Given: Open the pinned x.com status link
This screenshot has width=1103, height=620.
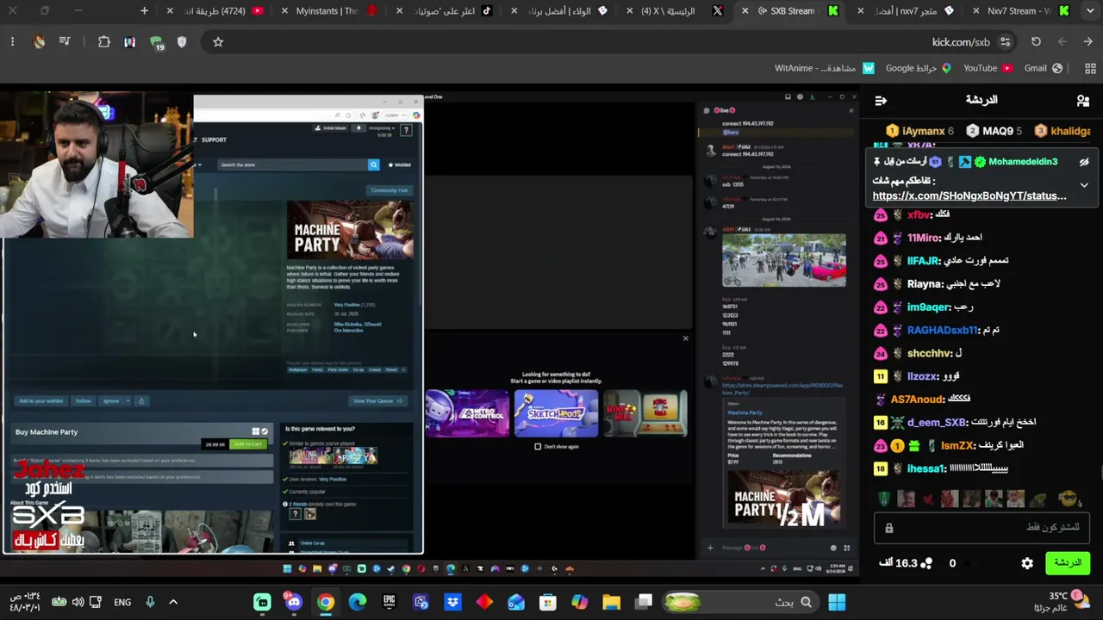Looking at the screenshot, I should tap(969, 195).
